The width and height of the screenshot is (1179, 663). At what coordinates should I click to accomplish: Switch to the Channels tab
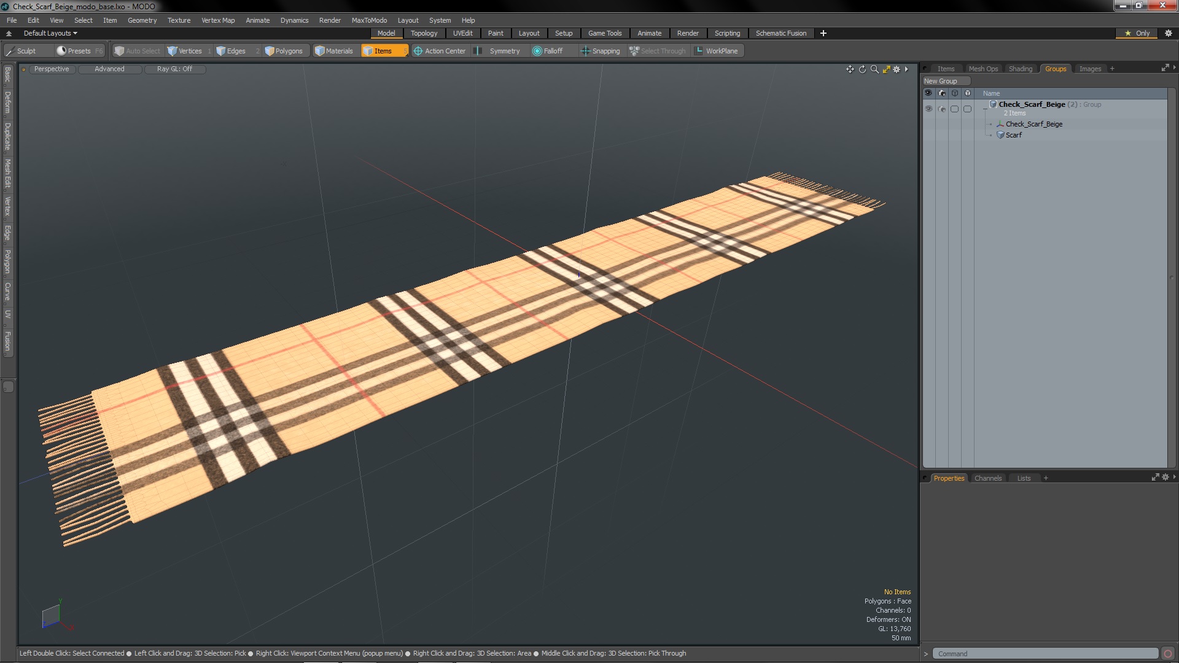pos(987,478)
